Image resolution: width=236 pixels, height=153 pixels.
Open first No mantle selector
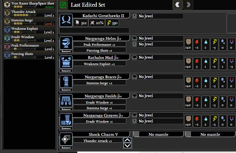158,134
